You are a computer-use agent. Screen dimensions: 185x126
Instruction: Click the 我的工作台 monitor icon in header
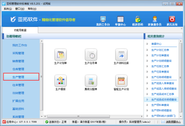103,19
